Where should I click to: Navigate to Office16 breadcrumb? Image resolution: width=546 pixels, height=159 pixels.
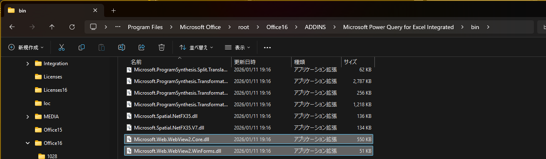[x=277, y=27]
